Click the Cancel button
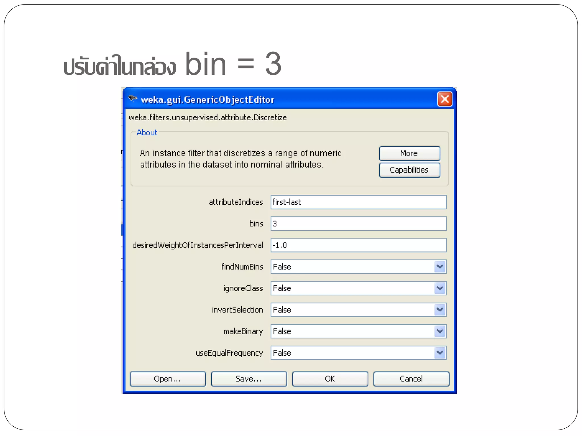 click(x=411, y=379)
